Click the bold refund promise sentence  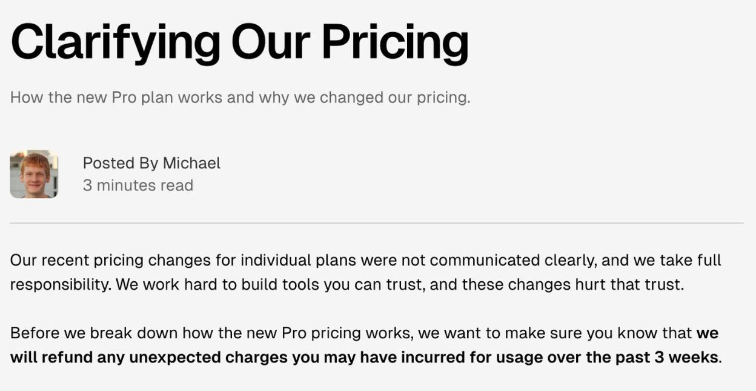[365, 346]
